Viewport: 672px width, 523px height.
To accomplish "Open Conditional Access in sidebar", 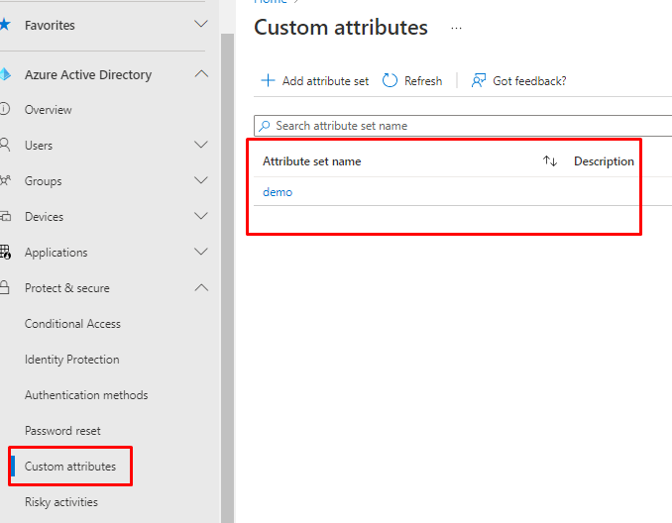I will 72,324.
